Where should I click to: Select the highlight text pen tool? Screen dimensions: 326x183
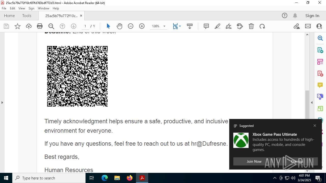218,26
